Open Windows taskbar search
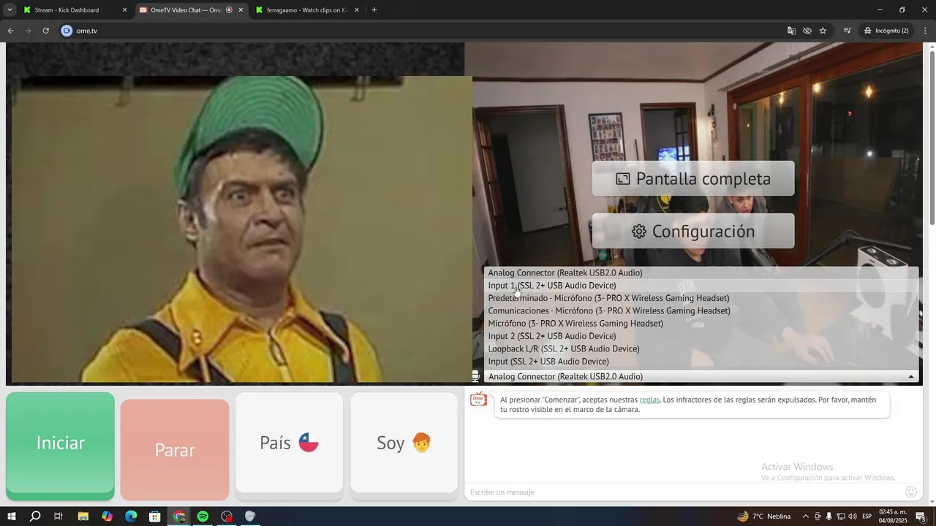Screen dimensions: 936x526 (35, 517)
